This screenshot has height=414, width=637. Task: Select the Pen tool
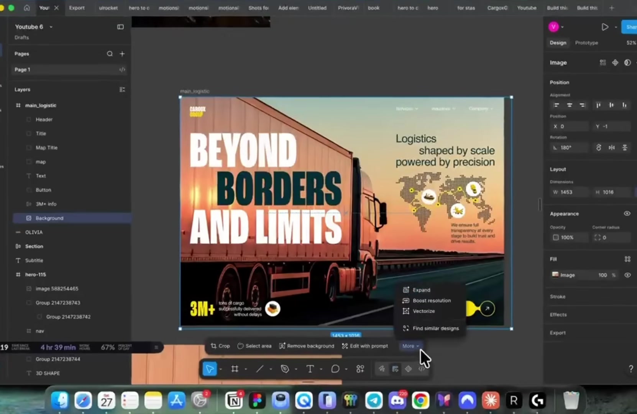(x=285, y=369)
